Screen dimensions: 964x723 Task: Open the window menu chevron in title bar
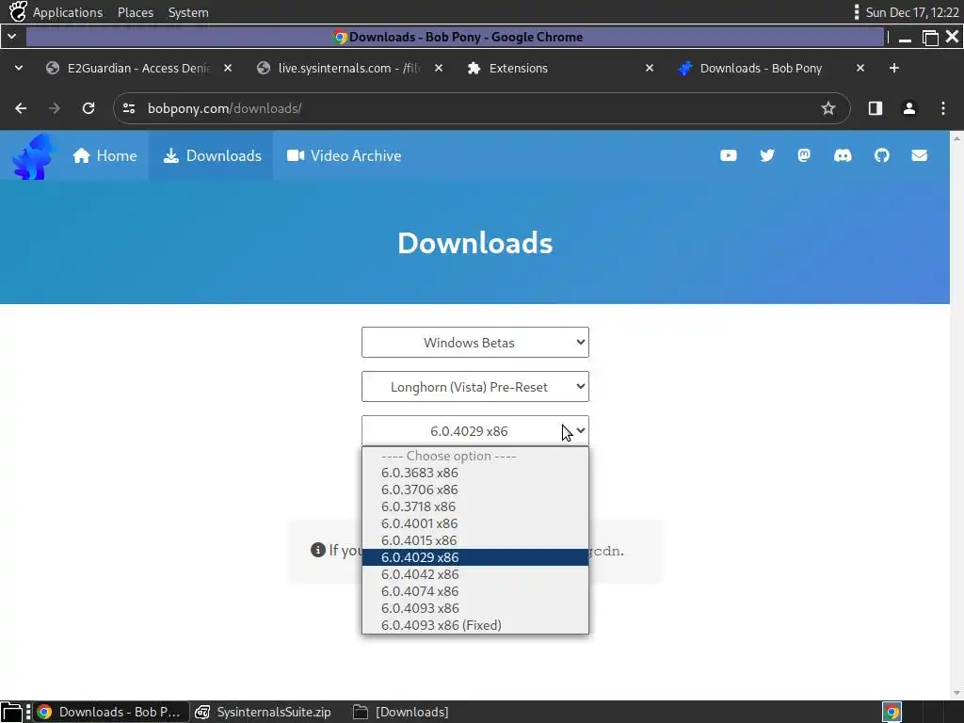[11, 37]
